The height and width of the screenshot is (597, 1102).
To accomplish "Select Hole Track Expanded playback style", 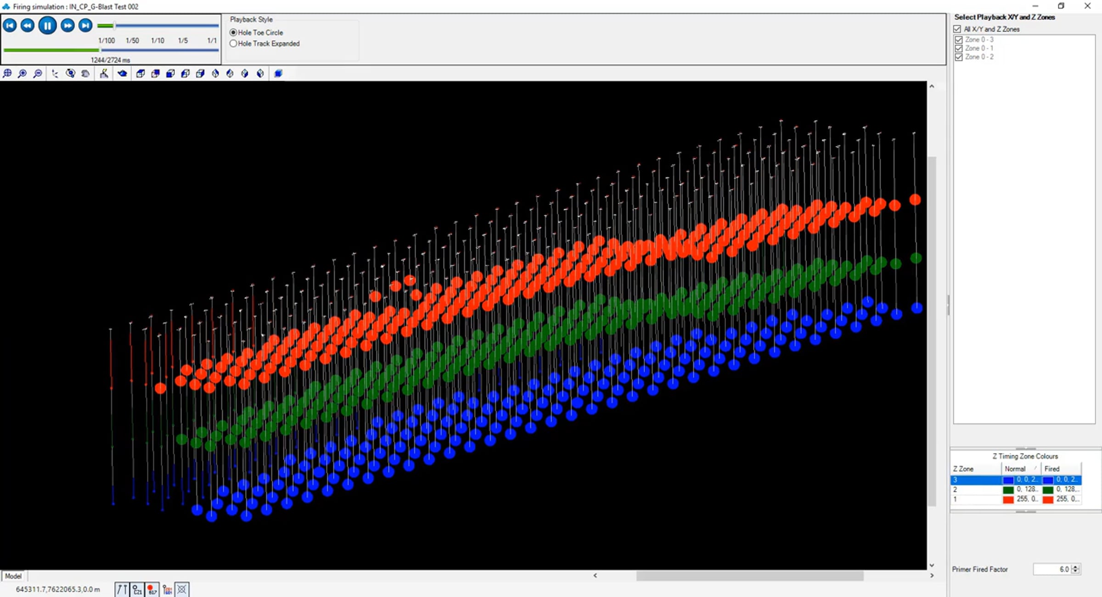I will coord(265,44).
